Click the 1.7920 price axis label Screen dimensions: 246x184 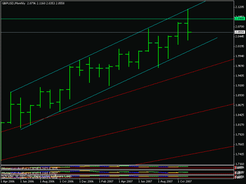click(240, 135)
